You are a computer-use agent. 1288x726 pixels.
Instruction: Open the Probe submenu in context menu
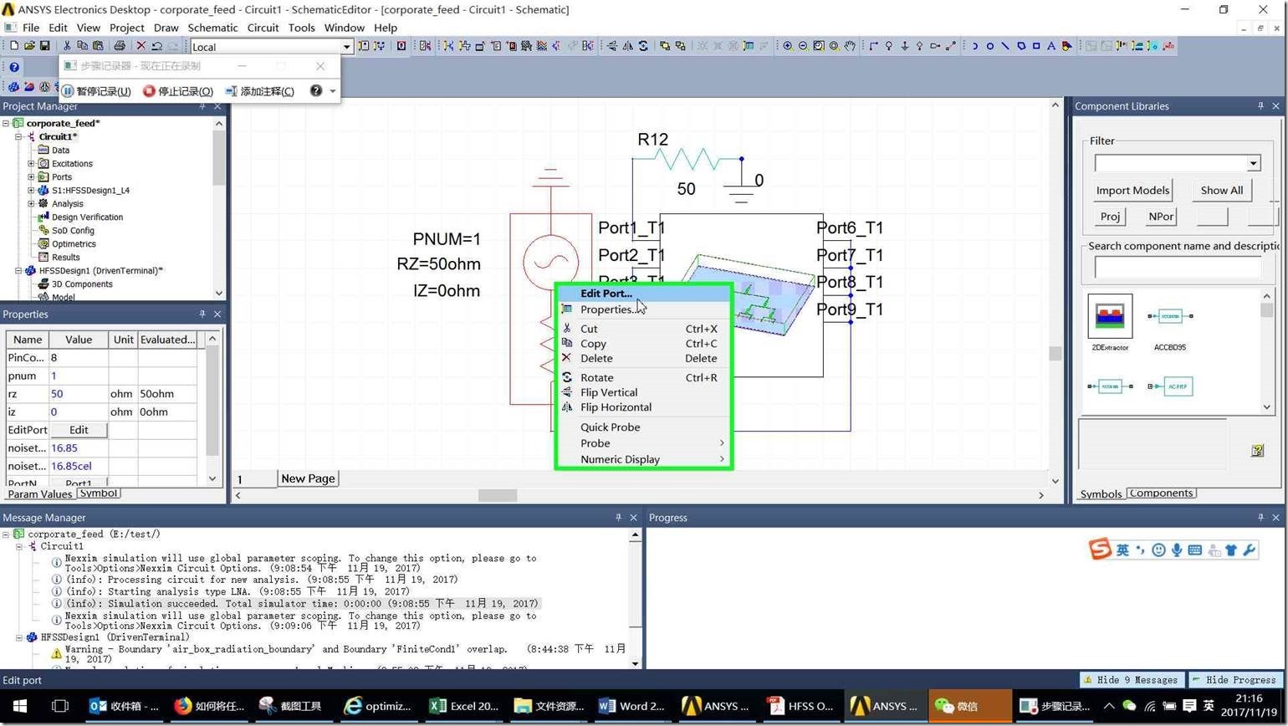pyautogui.click(x=644, y=443)
